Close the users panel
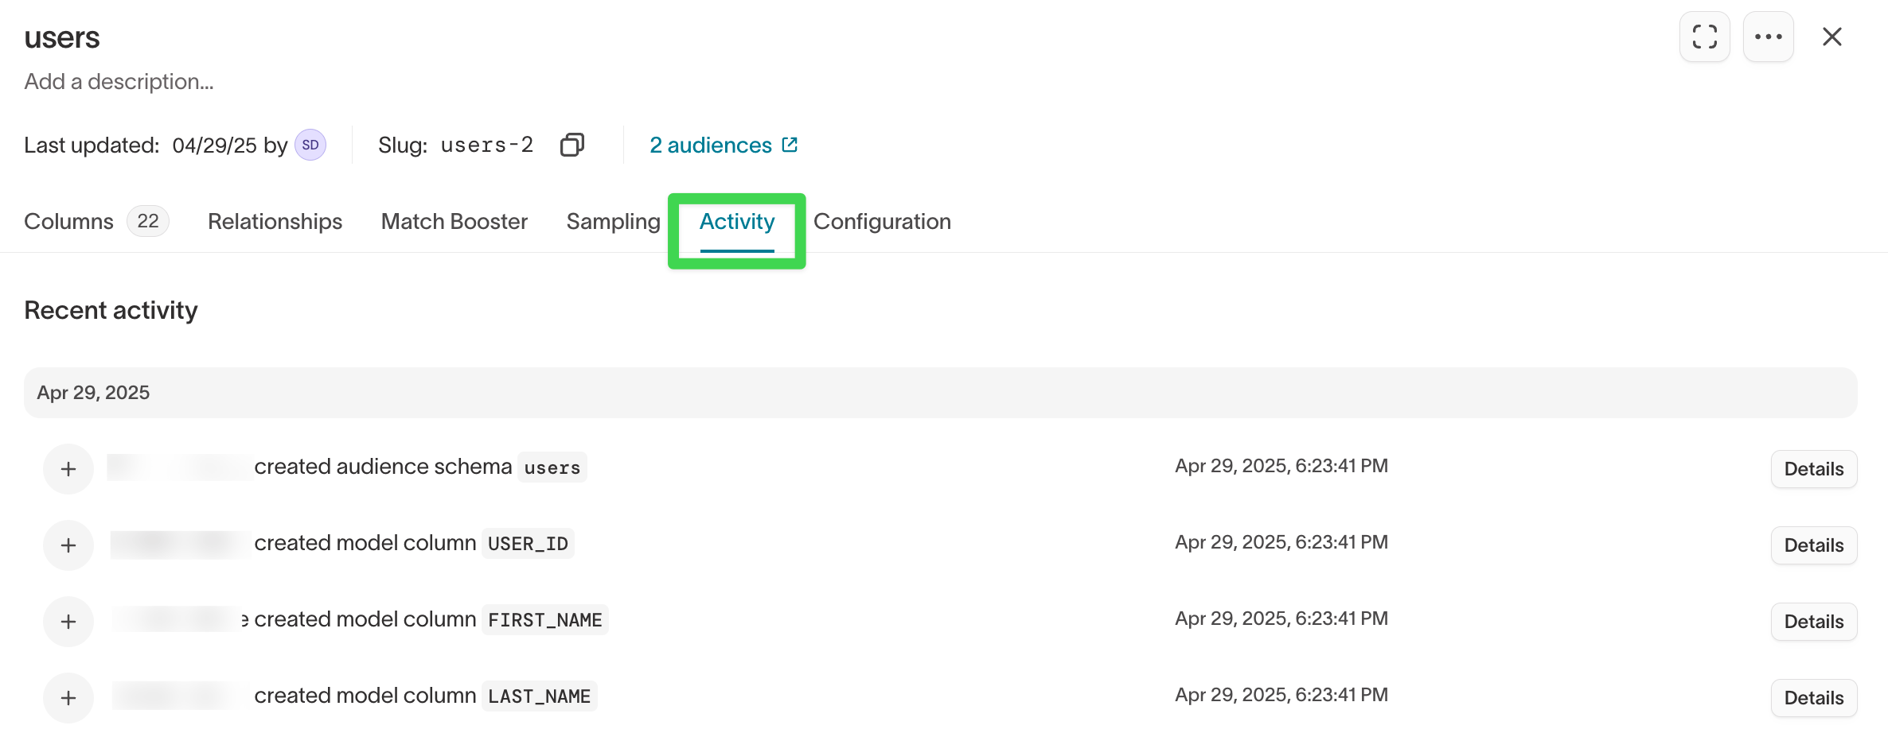This screenshot has height=733, width=1888. [1831, 37]
